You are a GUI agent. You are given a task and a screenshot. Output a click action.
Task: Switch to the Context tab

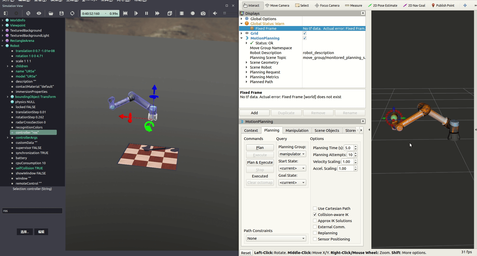tap(251, 130)
